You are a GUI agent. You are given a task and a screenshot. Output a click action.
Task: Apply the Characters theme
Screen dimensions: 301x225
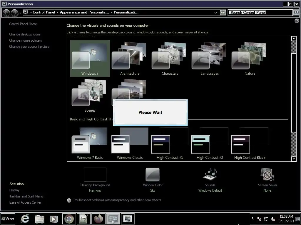point(170,58)
